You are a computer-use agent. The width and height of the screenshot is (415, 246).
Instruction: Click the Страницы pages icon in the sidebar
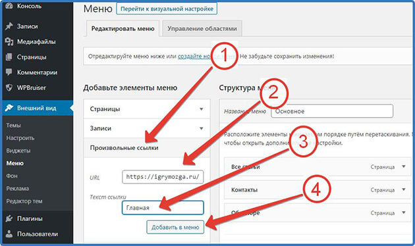tap(9, 57)
